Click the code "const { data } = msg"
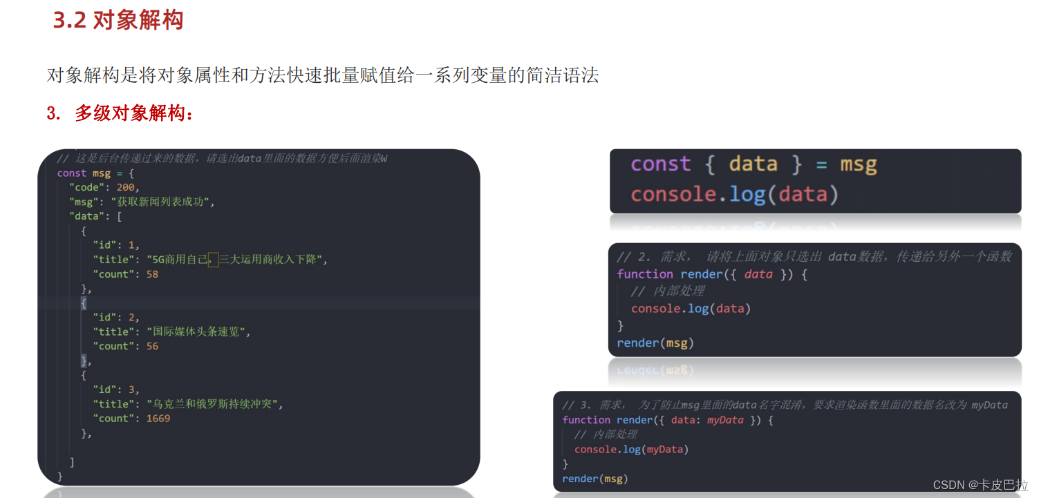Screen dimensions: 1039x498 (x=753, y=164)
